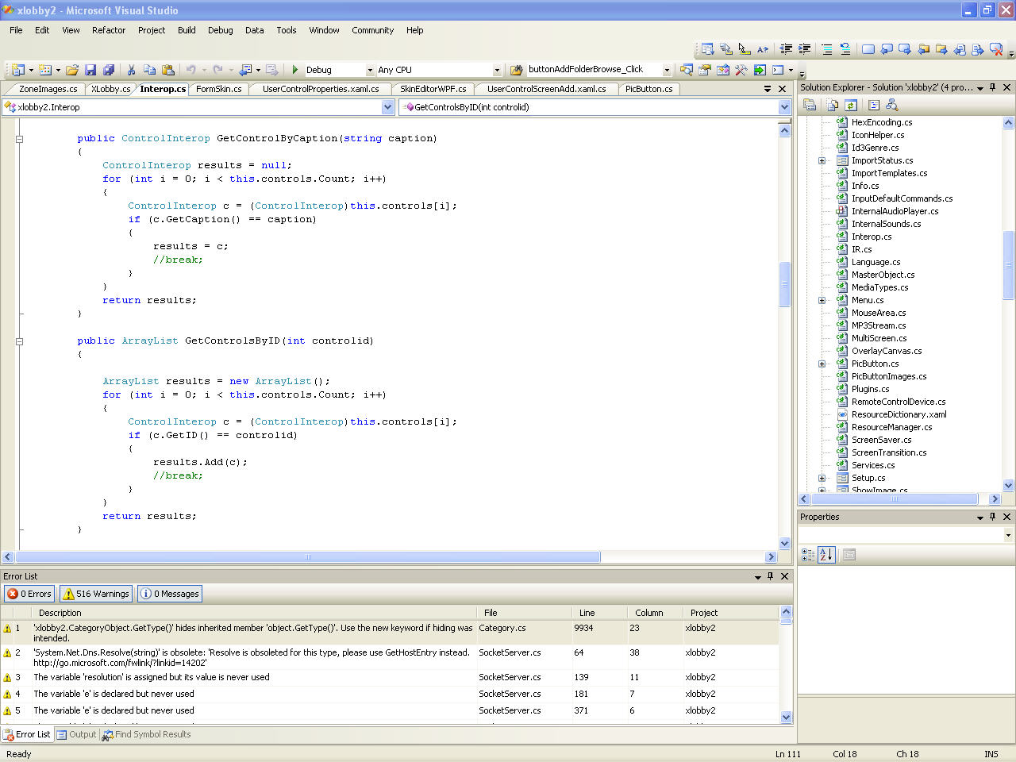Sort errors by the File column header
Viewport: 1016px width, 762px height.
click(x=524, y=613)
